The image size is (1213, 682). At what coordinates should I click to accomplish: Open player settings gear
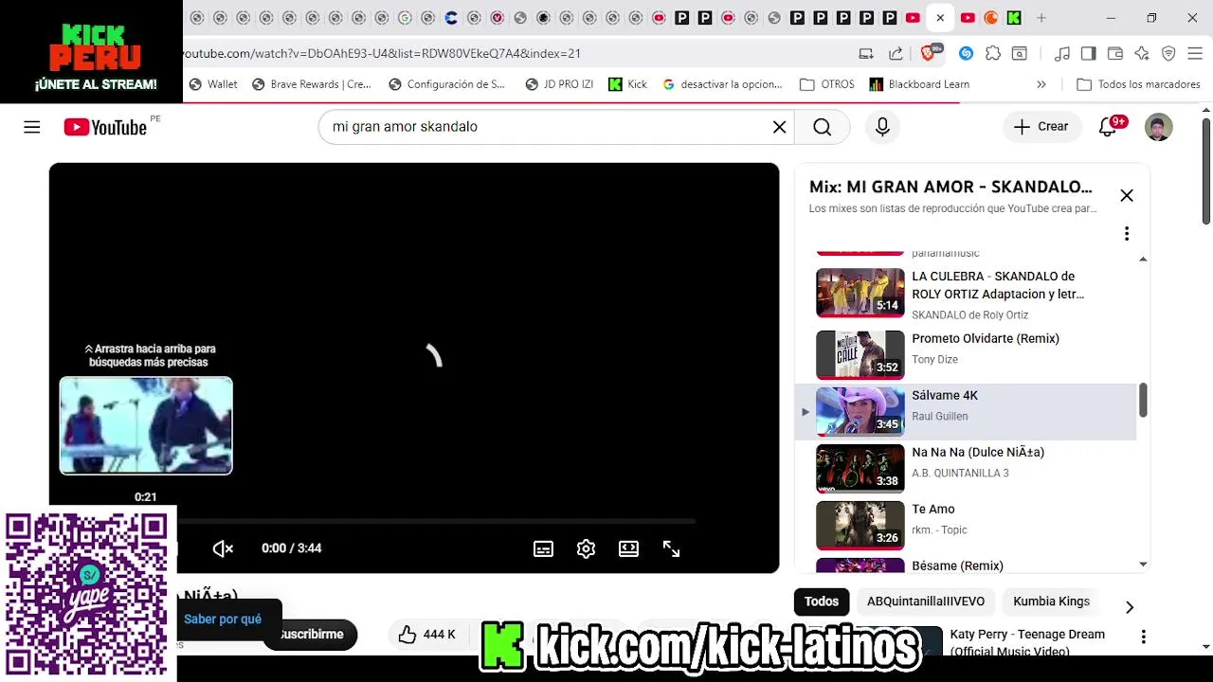(586, 548)
